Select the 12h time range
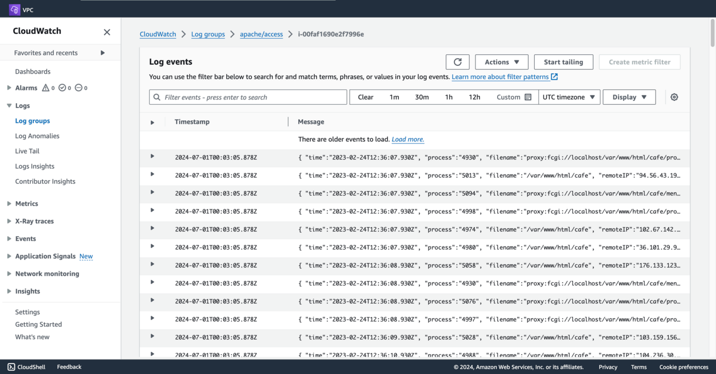716x374 pixels. pos(474,97)
